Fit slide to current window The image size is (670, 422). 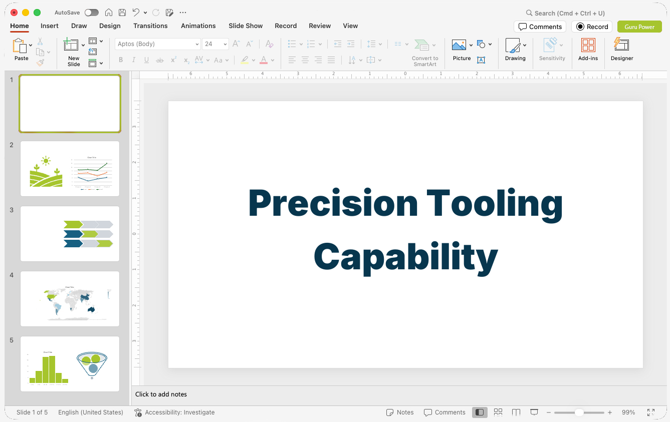point(651,412)
